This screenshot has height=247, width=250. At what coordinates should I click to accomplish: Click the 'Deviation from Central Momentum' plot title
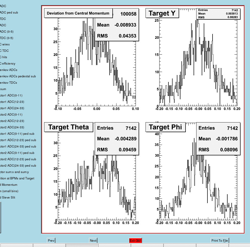click(78, 13)
